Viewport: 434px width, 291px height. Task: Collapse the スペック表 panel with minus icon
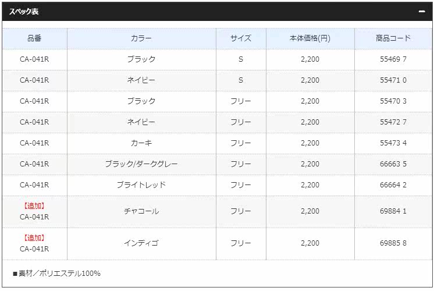tap(422, 11)
